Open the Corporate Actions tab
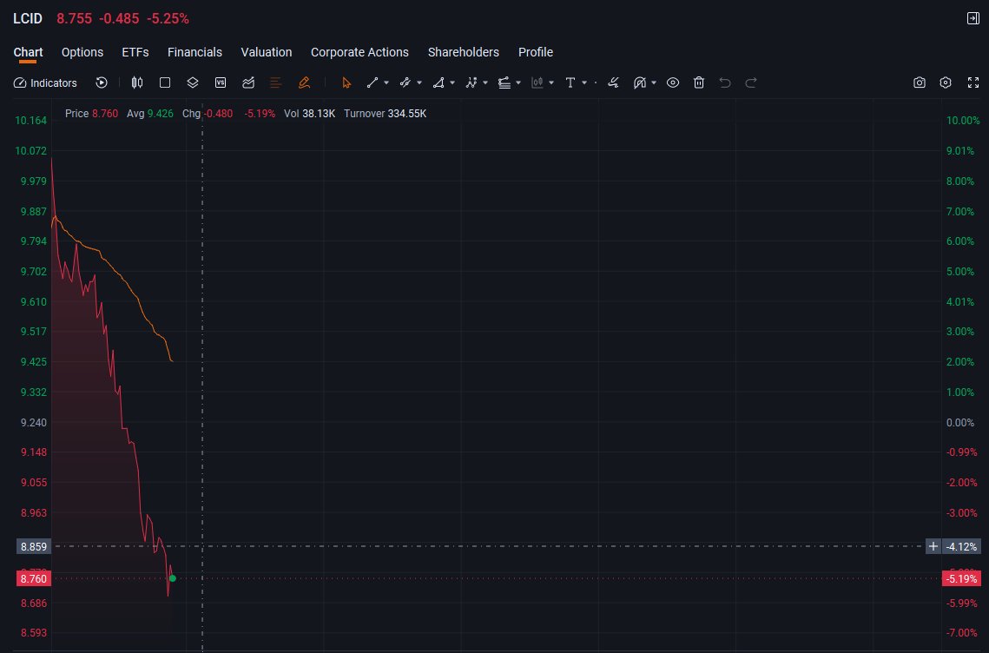The width and height of the screenshot is (989, 653). 359,52
